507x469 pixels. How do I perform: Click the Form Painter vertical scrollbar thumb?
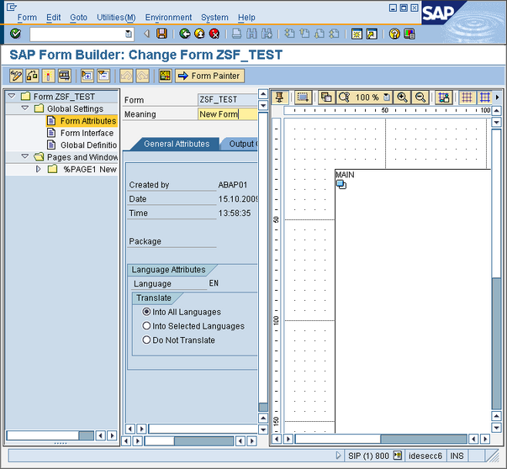coord(496,343)
